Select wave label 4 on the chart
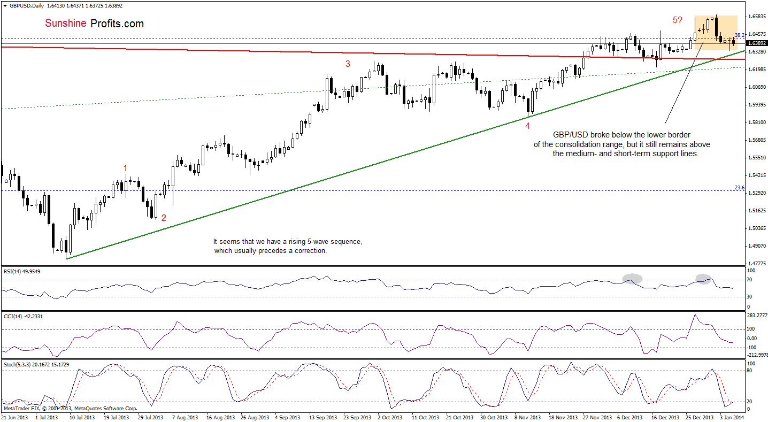Screen dimensions: 768x422 click(x=527, y=126)
